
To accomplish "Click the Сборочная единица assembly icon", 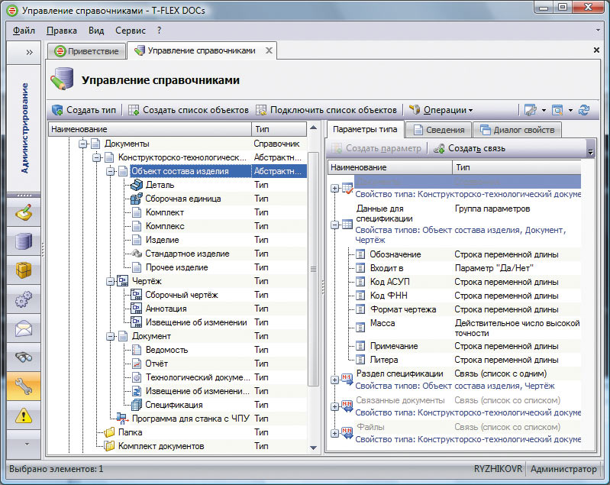I will pyautogui.click(x=136, y=199).
